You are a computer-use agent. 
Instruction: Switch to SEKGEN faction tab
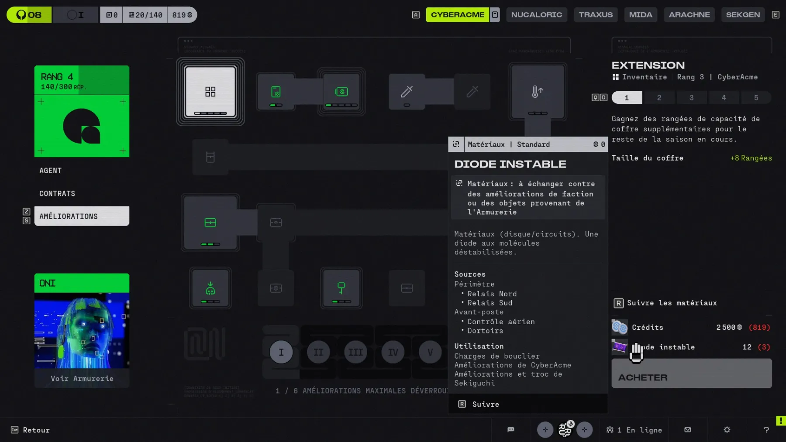[742, 15]
